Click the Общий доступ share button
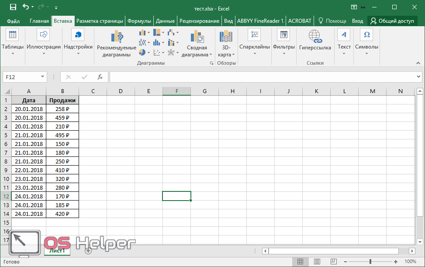Image resolution: width=425 pixels, height=267 pixels. point(392,21)
